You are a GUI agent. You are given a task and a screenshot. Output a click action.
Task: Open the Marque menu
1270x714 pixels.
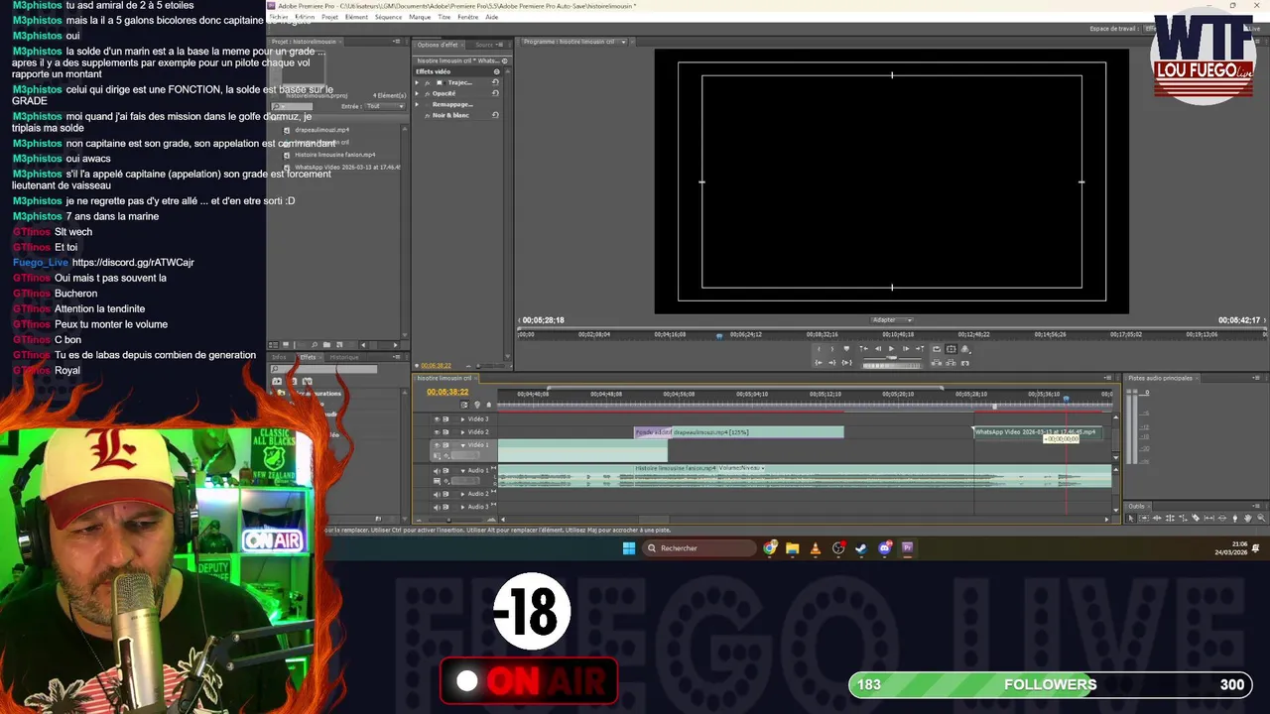(420, 17)
